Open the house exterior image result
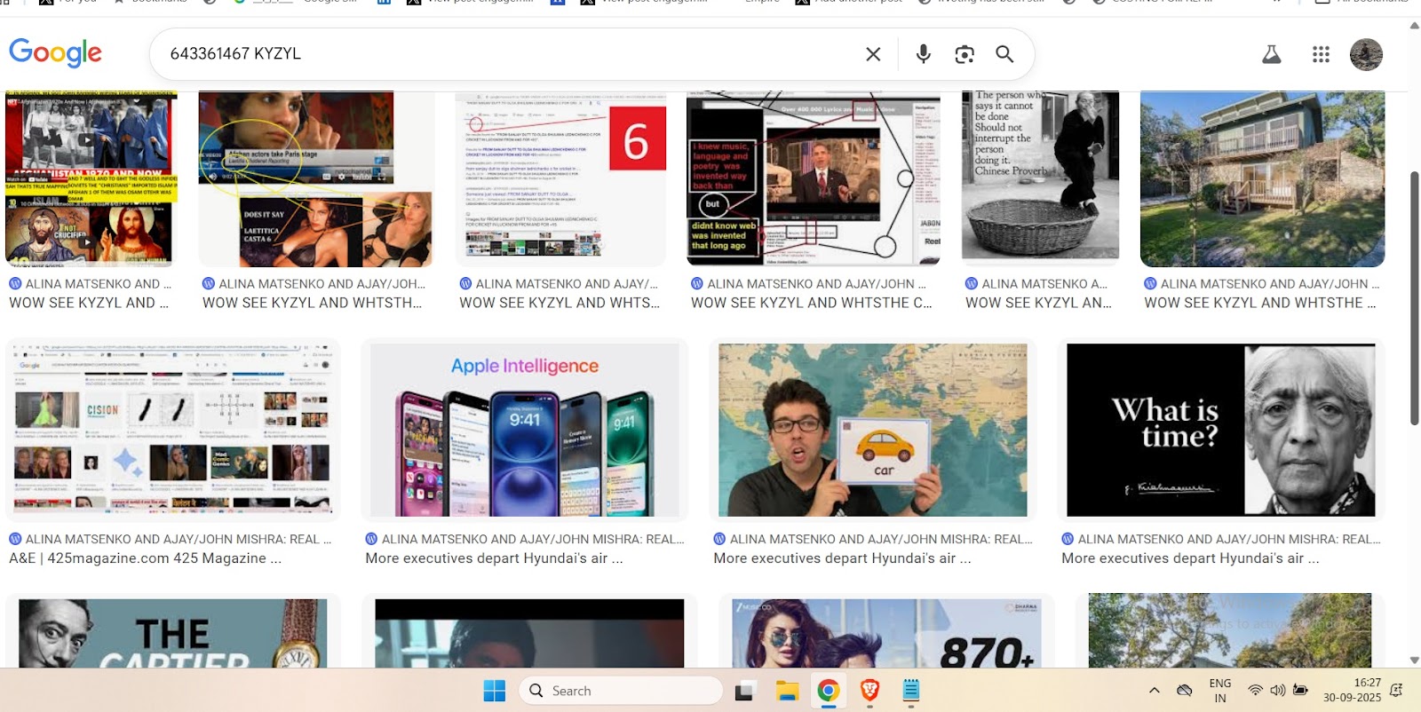The height and width of the screenshot is (712, 1421). [1262, 178]
